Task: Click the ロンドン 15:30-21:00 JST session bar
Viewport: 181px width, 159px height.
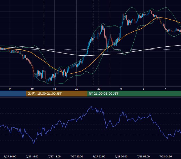Action: point(56,94)
